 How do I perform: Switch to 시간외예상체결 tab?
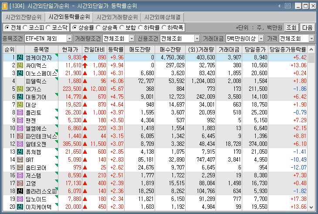click(162, 17)
